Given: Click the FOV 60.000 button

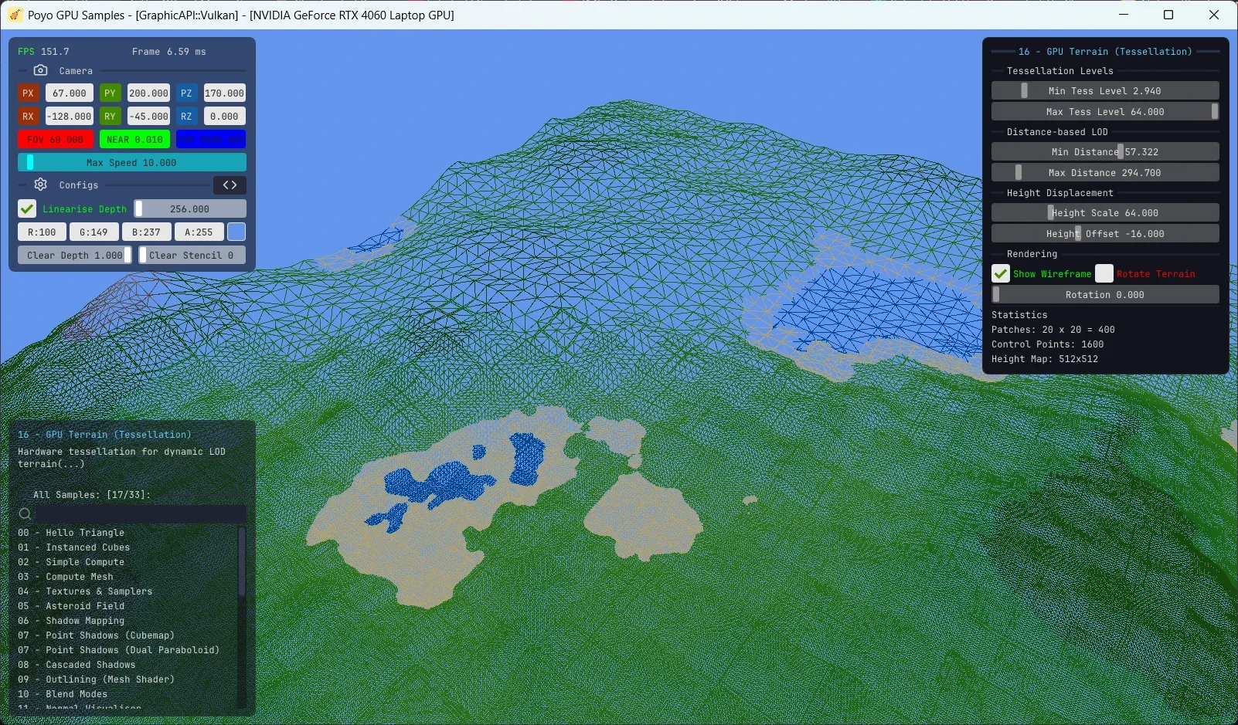Looking at the screenshot, I should click(x=56, y=139).
